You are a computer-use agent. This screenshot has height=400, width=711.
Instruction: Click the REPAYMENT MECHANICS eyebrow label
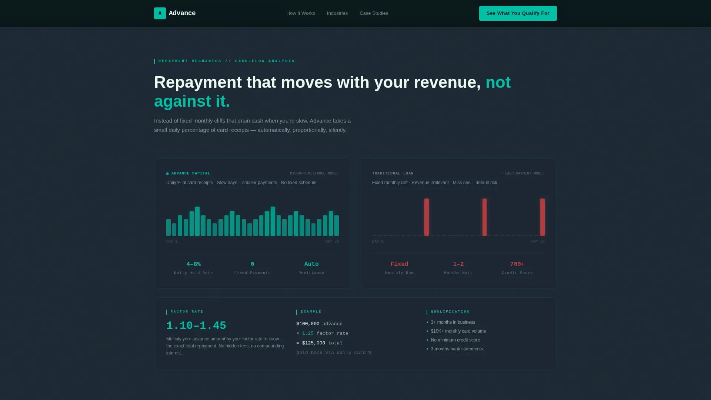pos(226,61)
